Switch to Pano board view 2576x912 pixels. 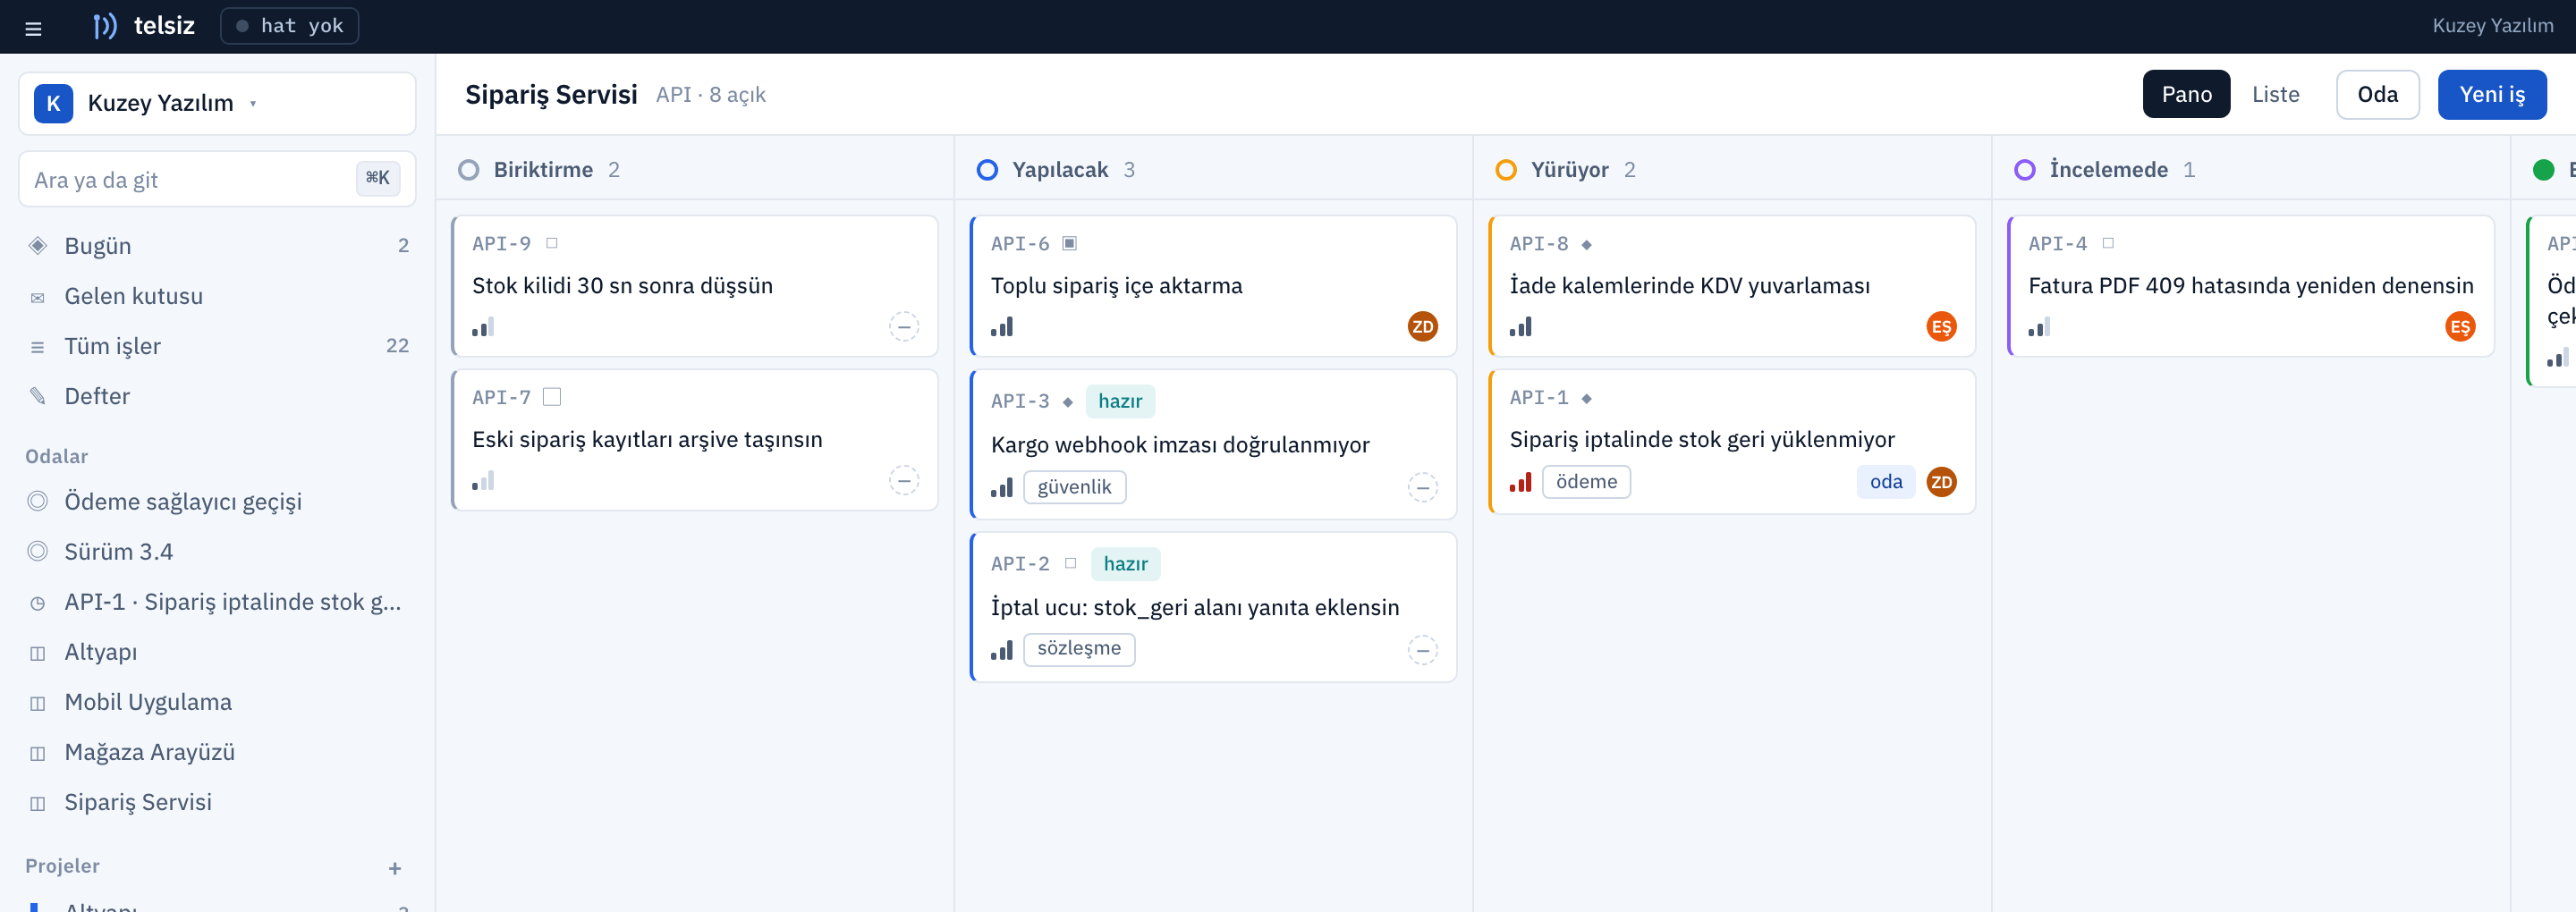(2186, 94)
